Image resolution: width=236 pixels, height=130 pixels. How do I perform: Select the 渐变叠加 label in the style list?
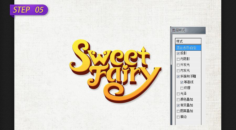pos(186,105)
